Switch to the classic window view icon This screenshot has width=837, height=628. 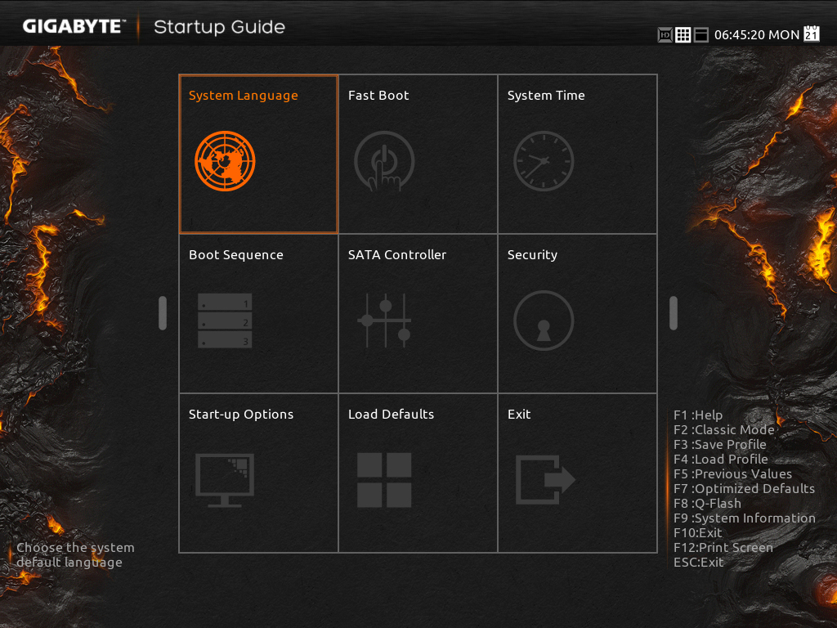tap(701, 34)
